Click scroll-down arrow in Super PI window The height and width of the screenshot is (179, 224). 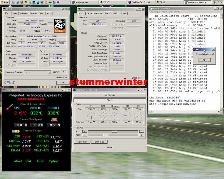pyautogui.click(x=221, y=109)
